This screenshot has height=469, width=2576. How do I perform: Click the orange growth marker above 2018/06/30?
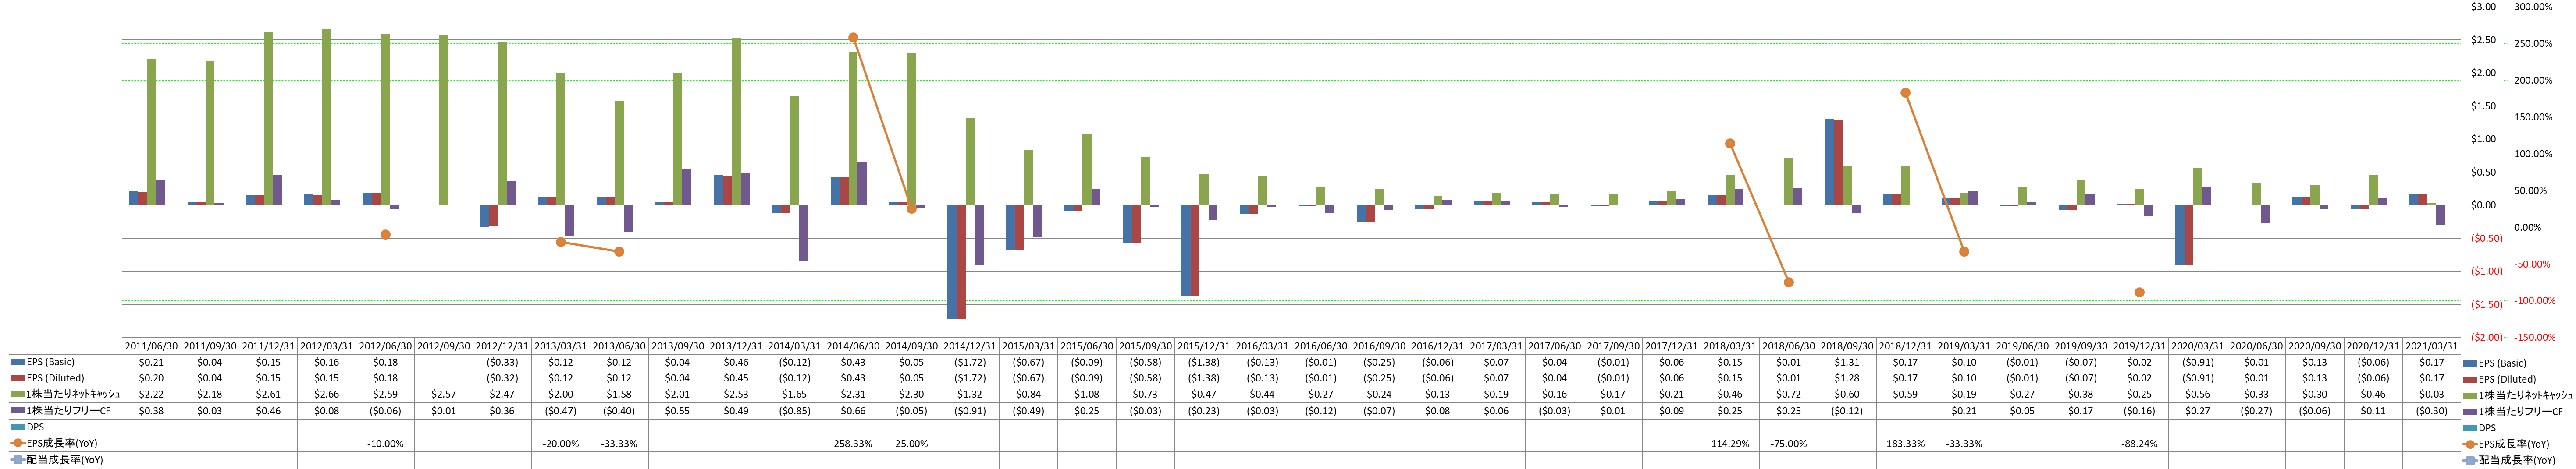[1788, 282]
